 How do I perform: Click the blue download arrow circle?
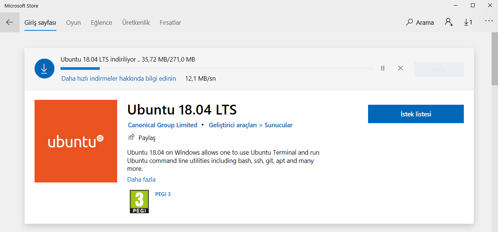coord(44,68)
